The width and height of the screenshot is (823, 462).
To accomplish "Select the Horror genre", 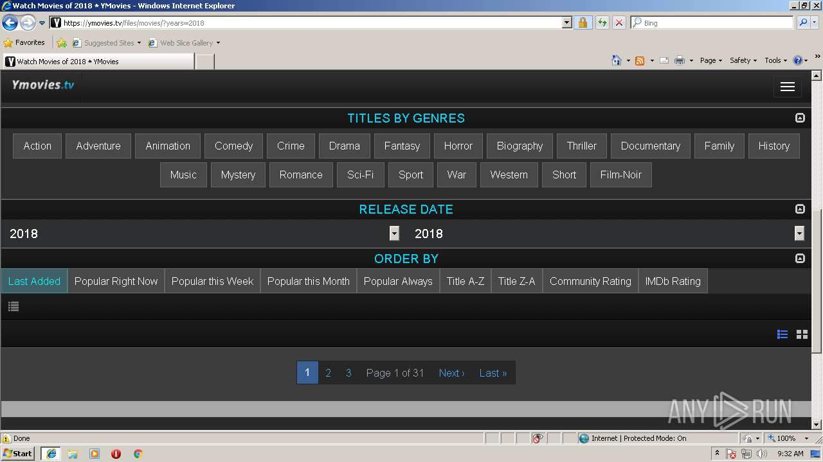I will 458,146.
